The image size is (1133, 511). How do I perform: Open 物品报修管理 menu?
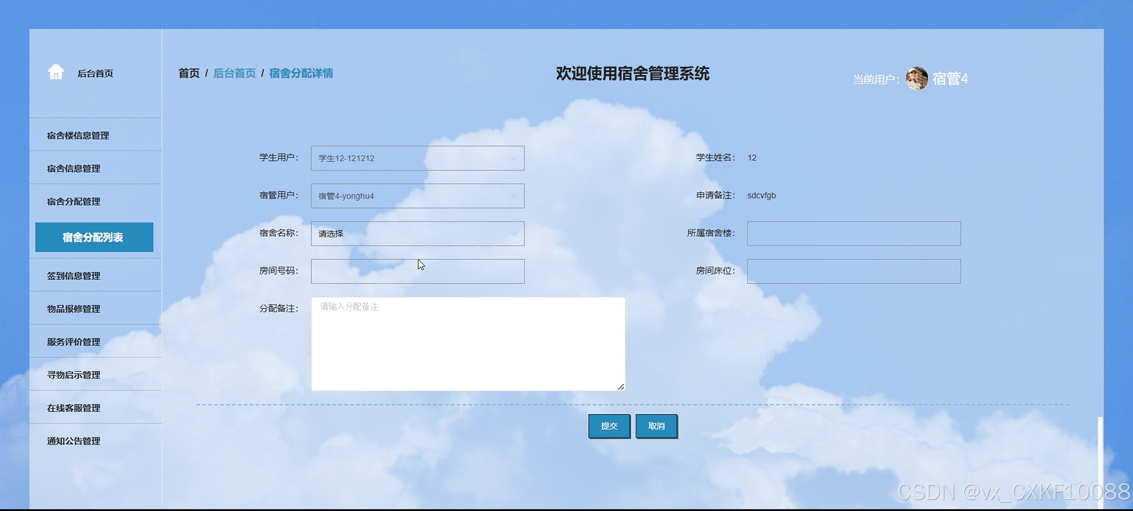click(x=73, y=309)
